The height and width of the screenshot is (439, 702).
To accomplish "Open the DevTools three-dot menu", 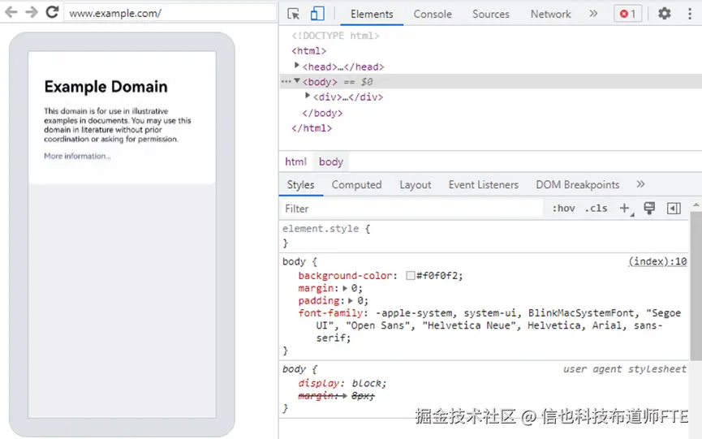I will click(690, 14).
